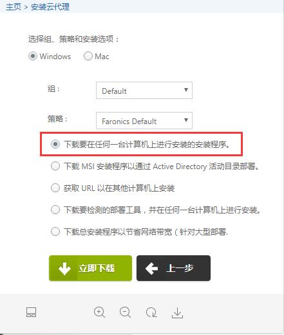Click the 安装云代理 breadcrumb item
The width and height of the screenshot is (284, 335).
50,7
